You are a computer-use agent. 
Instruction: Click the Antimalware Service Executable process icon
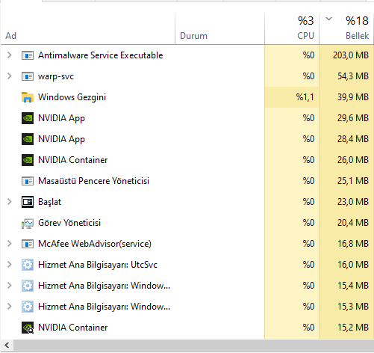28,55
